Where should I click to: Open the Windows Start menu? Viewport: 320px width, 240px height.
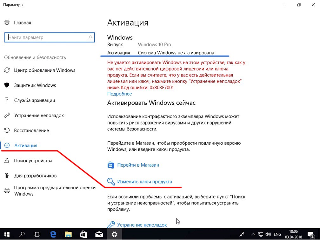coord(7,234)
